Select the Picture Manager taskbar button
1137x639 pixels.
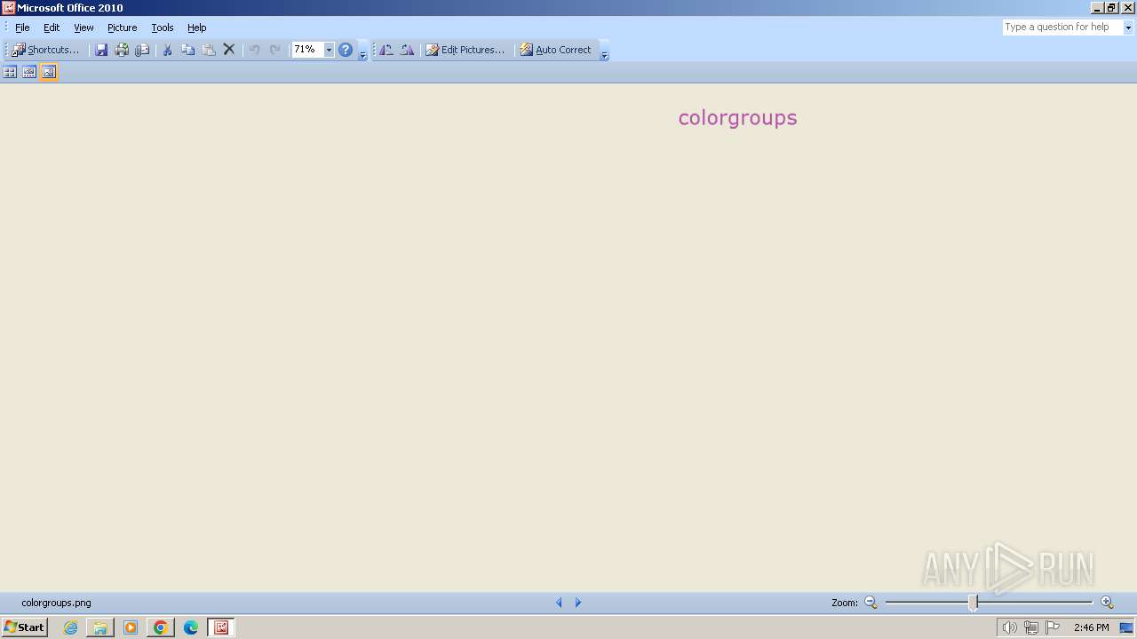coord(221,627)
